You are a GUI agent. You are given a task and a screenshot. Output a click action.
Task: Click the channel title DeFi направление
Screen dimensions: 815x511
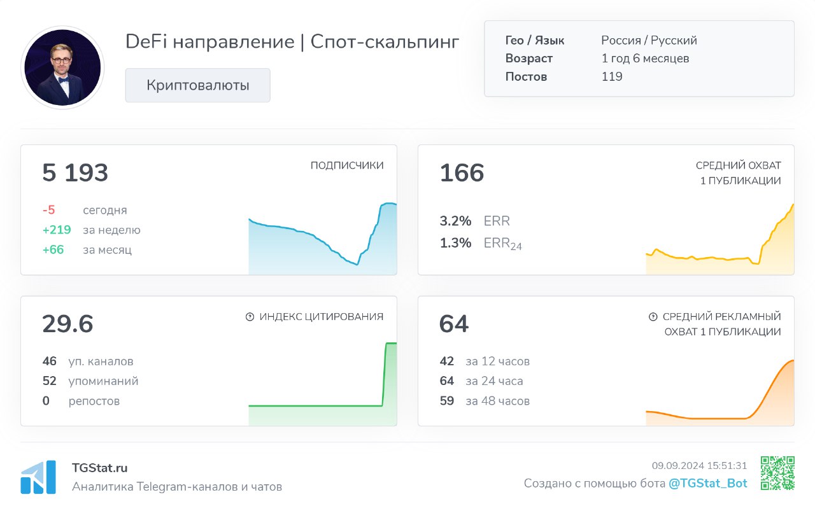pyautogui.click(x=292, y=41)
